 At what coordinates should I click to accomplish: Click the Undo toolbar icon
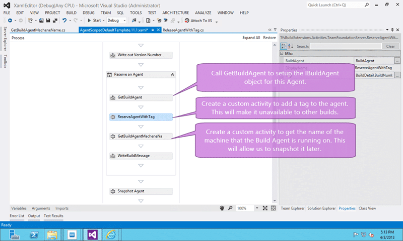tap(64, 21)
